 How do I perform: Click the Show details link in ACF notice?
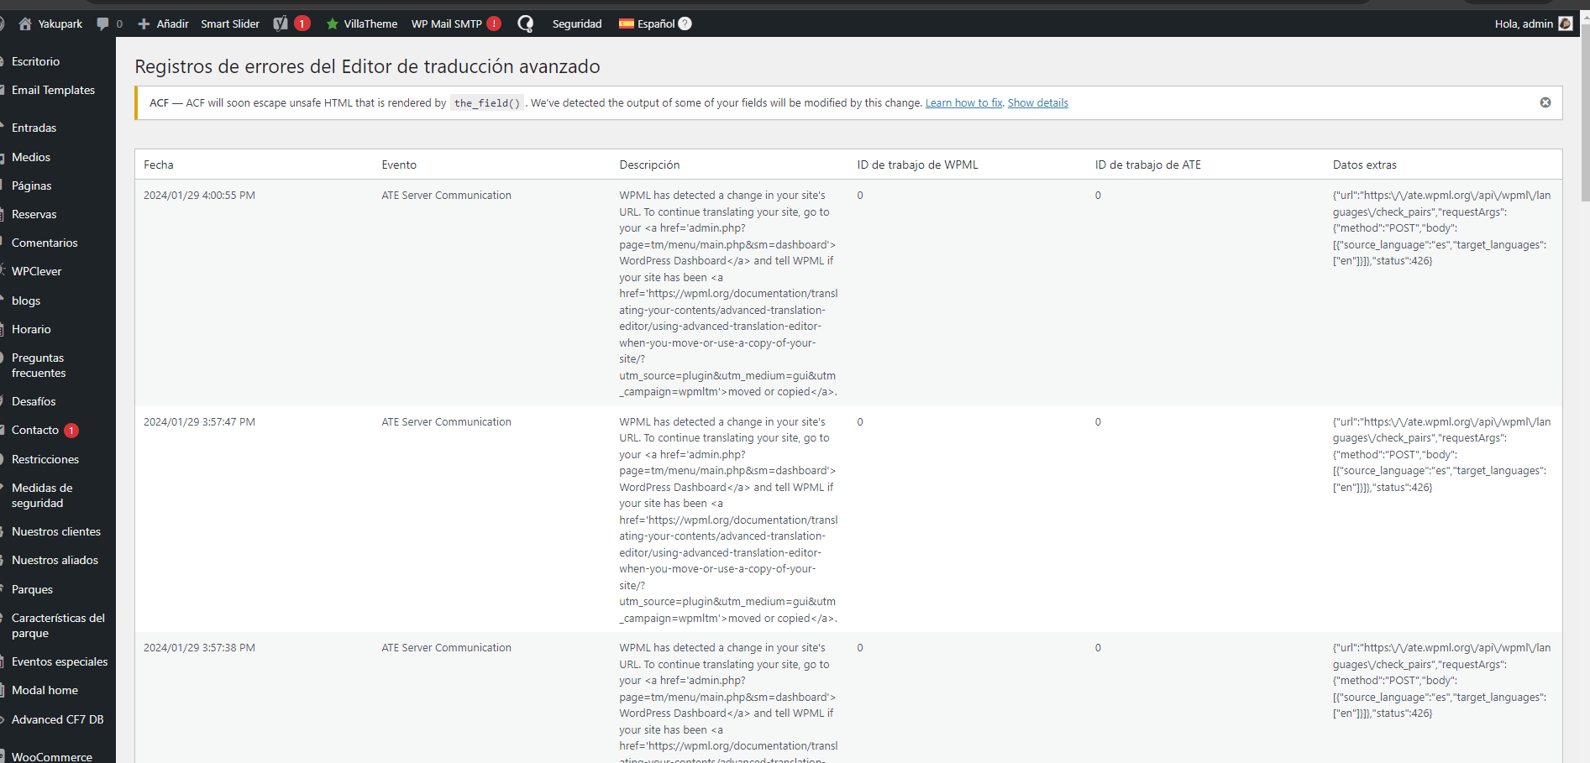(x=1038, y=103)
